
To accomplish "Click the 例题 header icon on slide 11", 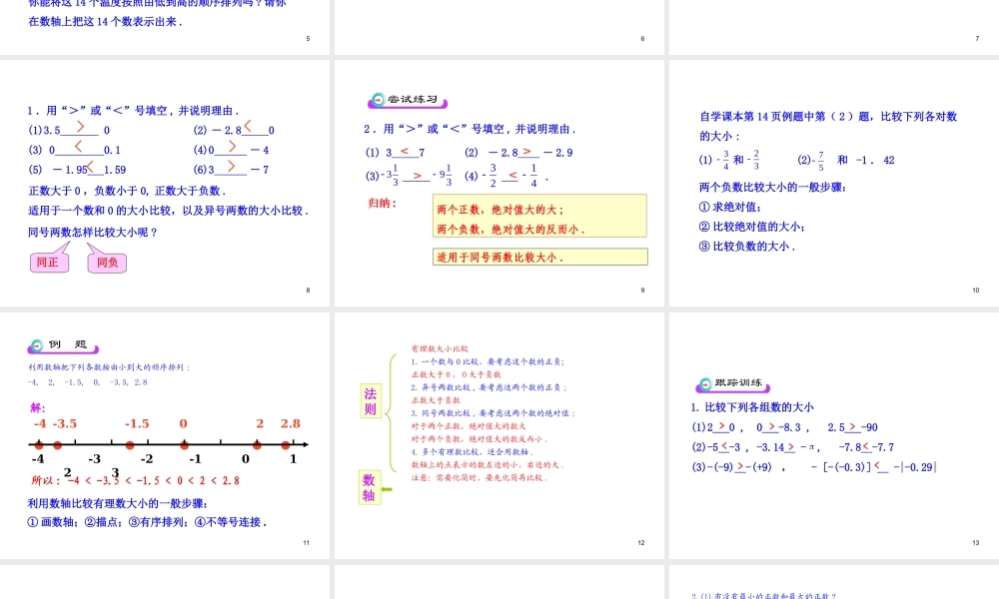I will 37,345.
